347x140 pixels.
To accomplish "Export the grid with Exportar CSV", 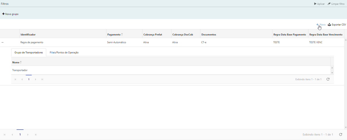I will (x=337, y=25).
